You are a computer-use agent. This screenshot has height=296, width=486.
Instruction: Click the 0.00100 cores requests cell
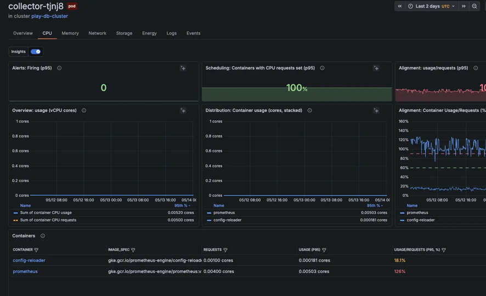pos(218,260)
